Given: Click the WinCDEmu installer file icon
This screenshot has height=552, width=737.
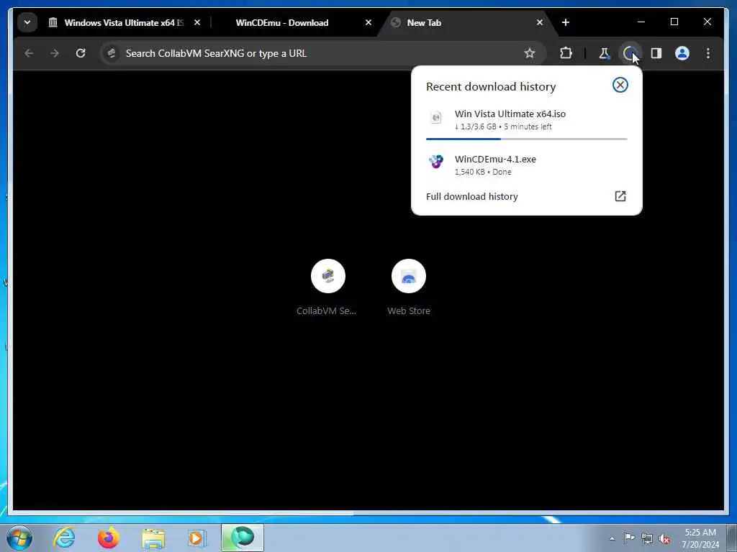Looking at the screenshot, I should pyautogui.click(x=436, y=162).
